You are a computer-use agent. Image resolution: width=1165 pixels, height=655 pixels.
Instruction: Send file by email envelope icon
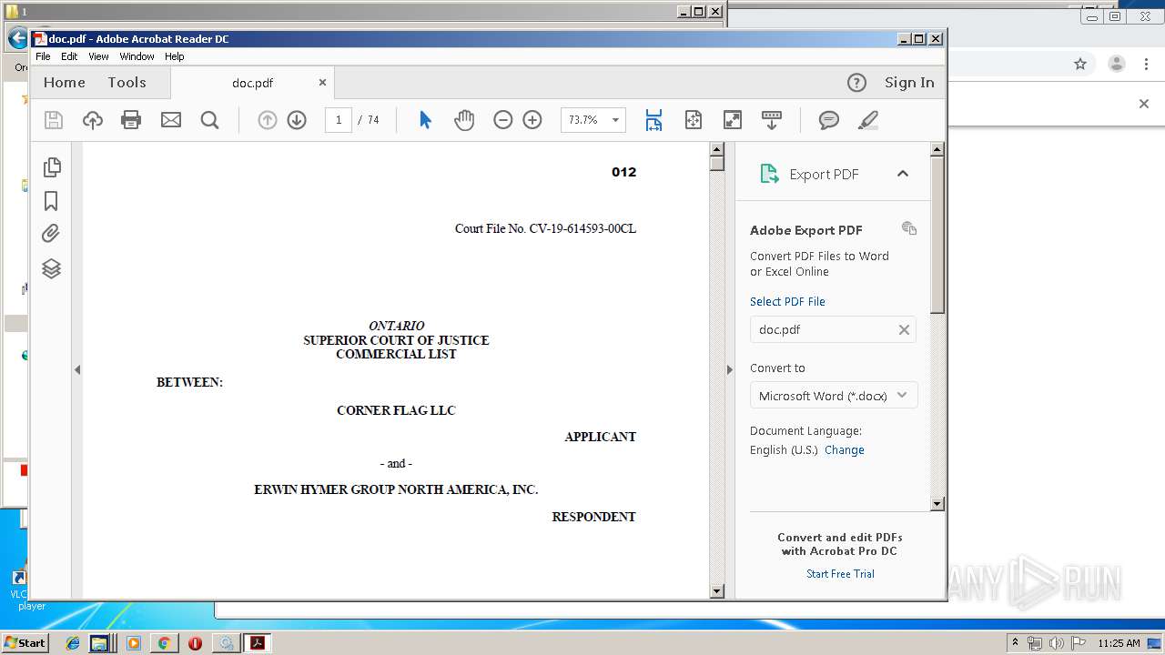click(x=171, y=120)
